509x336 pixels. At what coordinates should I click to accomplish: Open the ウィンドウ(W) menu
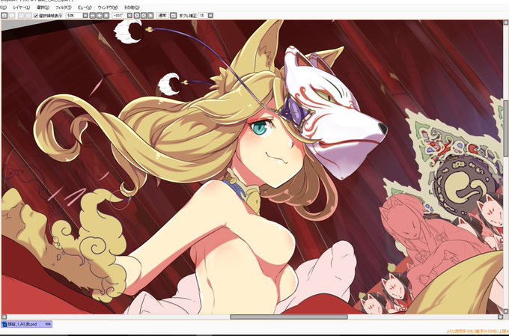[108, 7]
